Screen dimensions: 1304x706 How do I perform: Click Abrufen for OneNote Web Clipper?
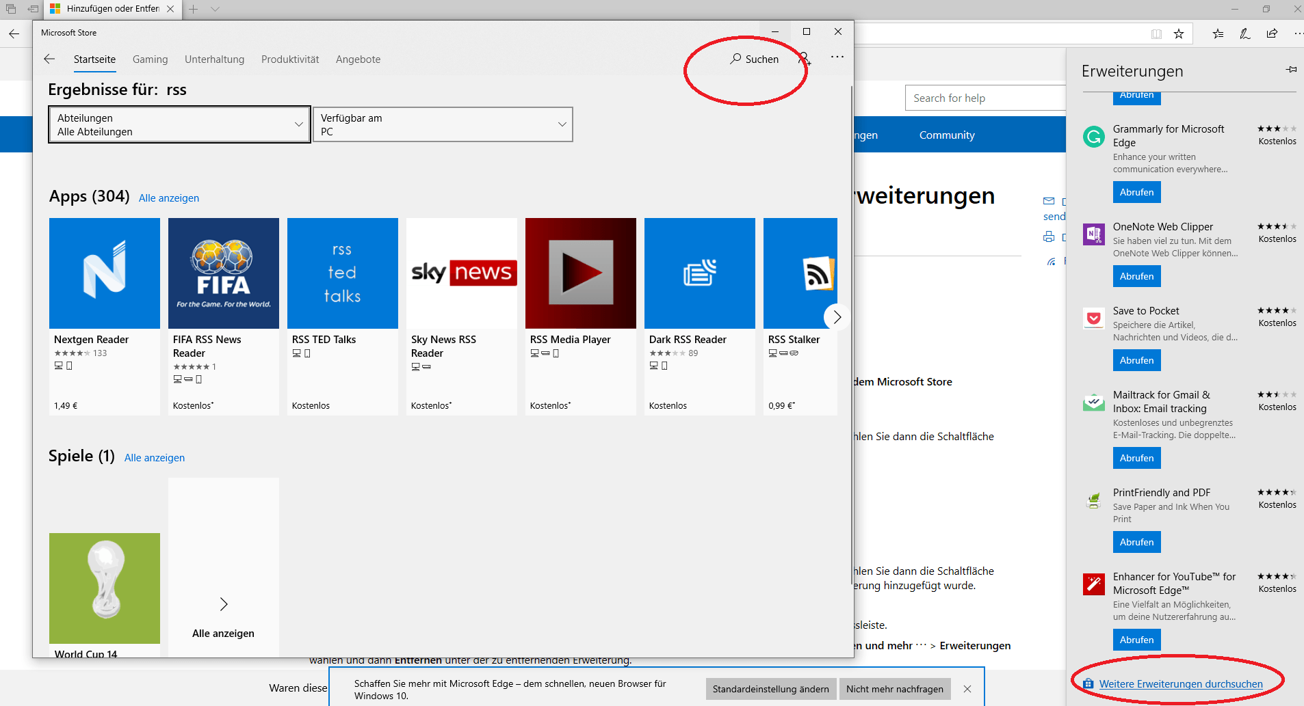(x=1136, y=276)
